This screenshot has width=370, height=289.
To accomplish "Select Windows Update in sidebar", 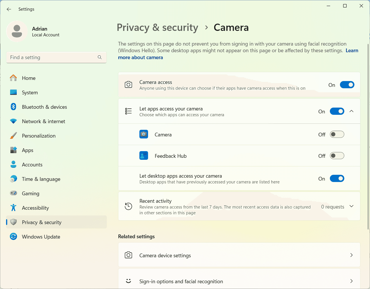I will coord(56,237).
